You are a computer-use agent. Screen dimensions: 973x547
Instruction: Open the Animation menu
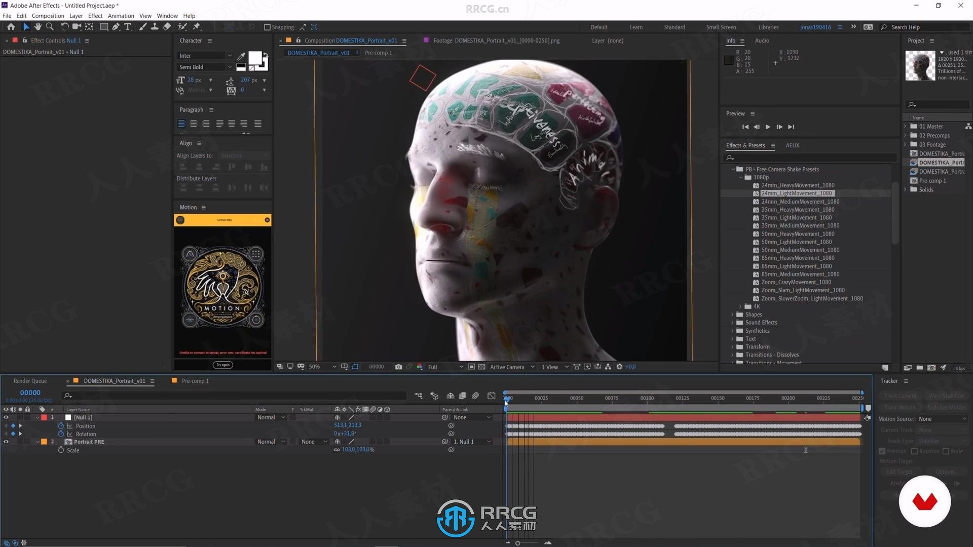tap(121, 16)
